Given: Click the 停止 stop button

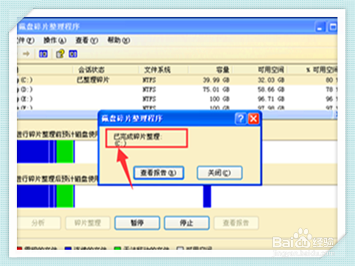Looking at the screenshot, I should (186, 223).
